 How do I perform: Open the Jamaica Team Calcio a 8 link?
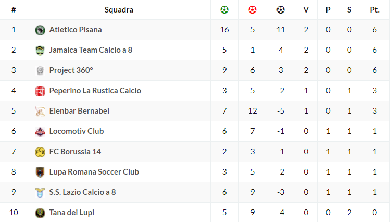click(91, 50)
